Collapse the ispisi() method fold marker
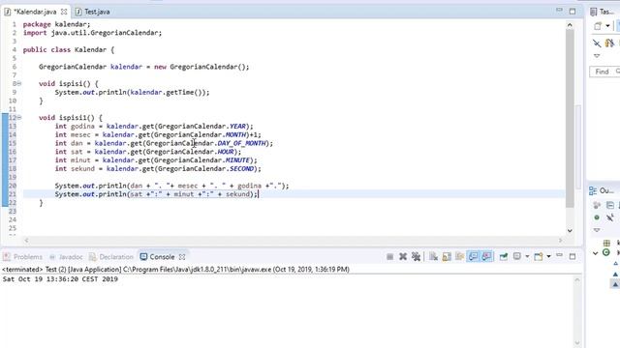Screen dimensions: 620x348 pyautogui.click(x=19, y=84)
